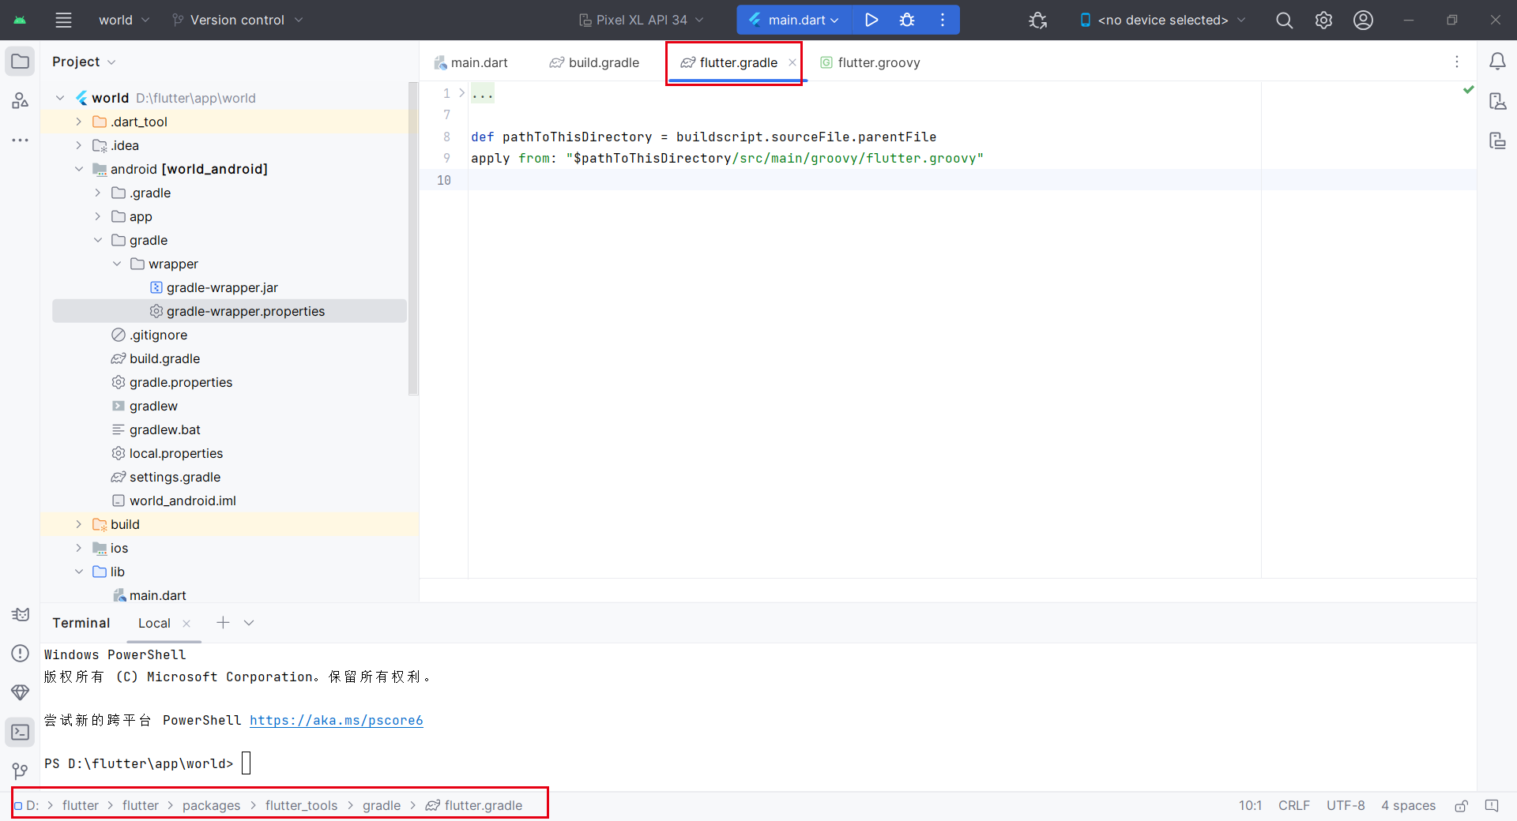Open the Notifications bell
The image size is (1517, 821).
[1497, 62]
